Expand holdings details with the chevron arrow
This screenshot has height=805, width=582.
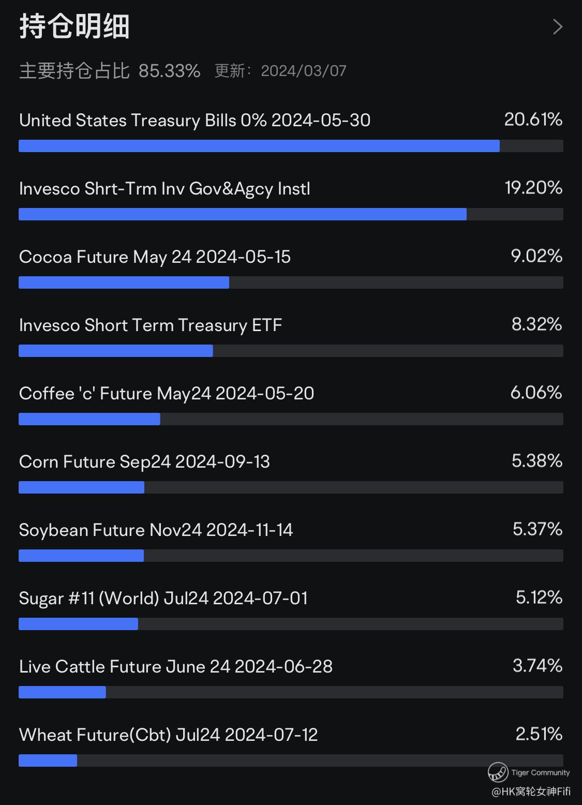pos(557,27)
